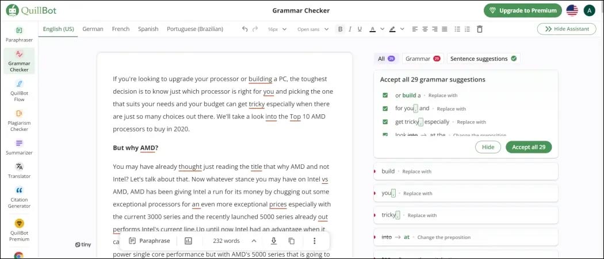Show All 29 suggestions tab
Viewport: 604px width, 259px height.
pyautogui.click(x=387, y=59)
